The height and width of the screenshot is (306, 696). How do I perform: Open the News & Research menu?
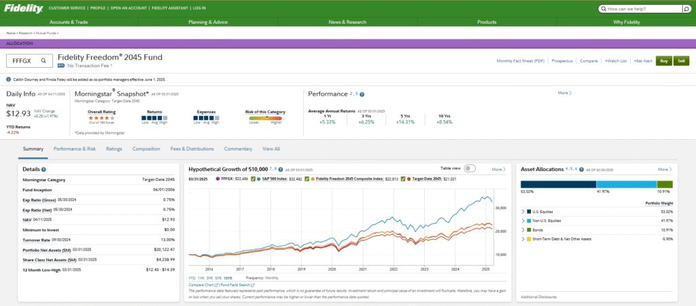347,22
